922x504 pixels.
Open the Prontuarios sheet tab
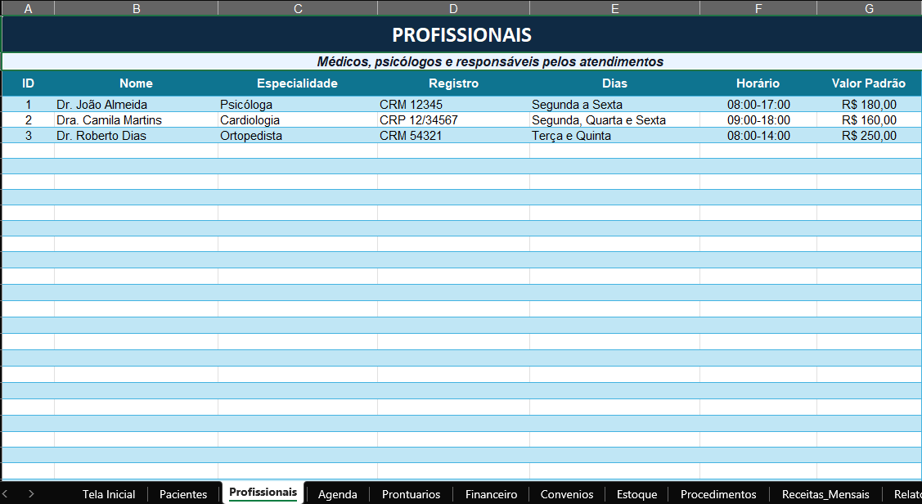click(x=411, y=494)
